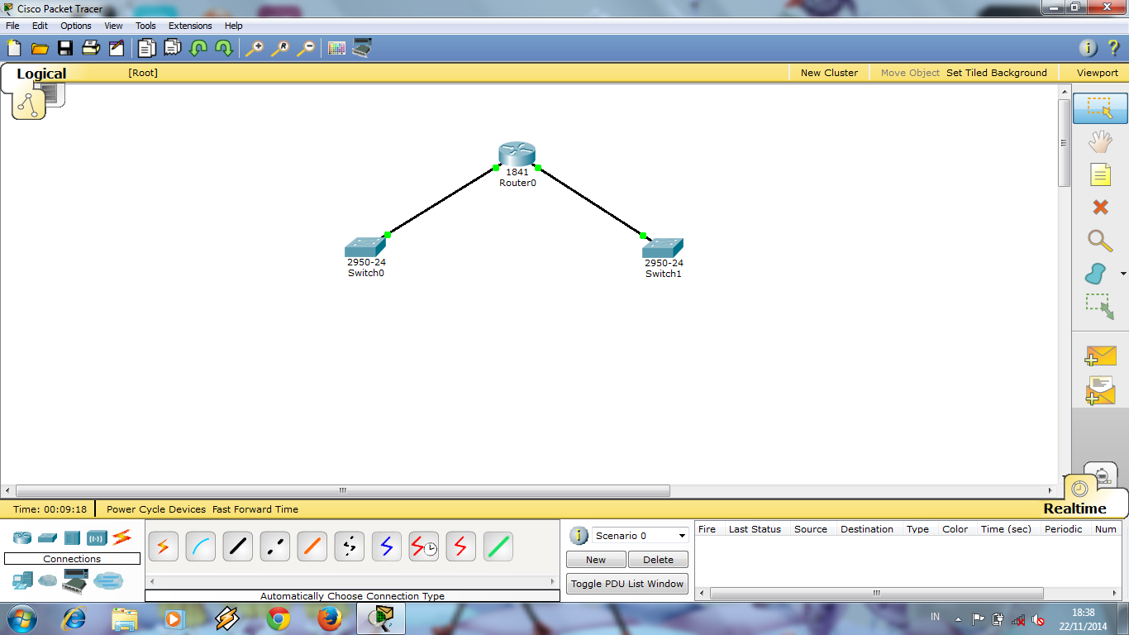Zoom in on the workspace
1129x635 pixels.
tap(255, 48)
